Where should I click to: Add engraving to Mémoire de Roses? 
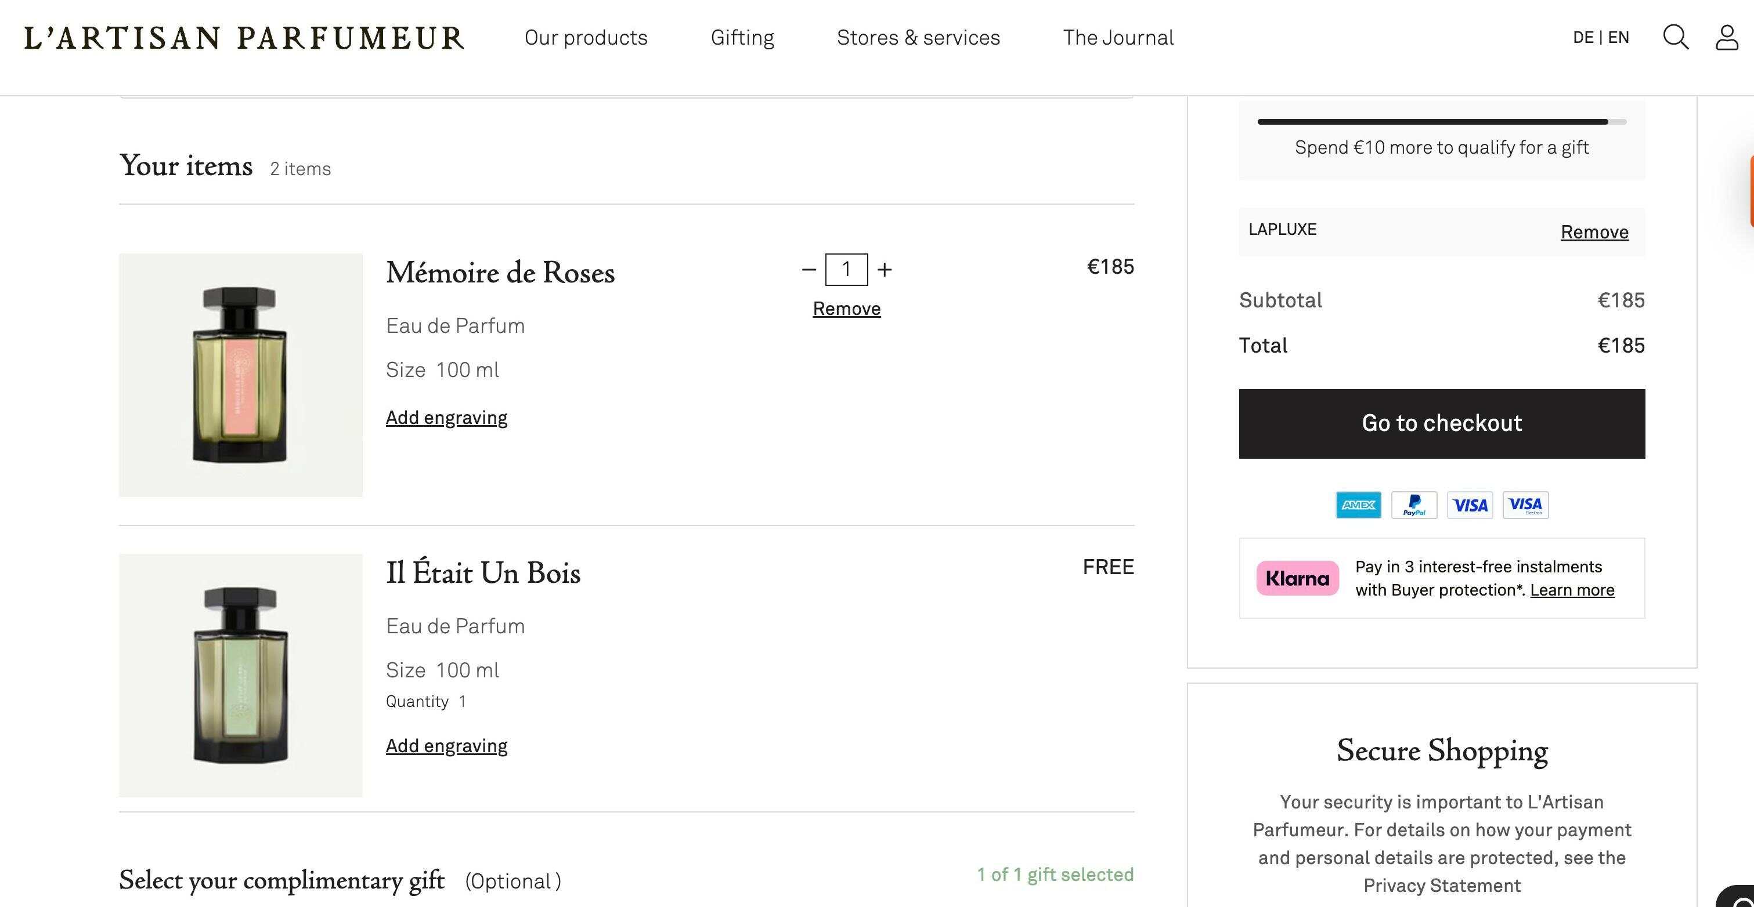pos(447,418)
